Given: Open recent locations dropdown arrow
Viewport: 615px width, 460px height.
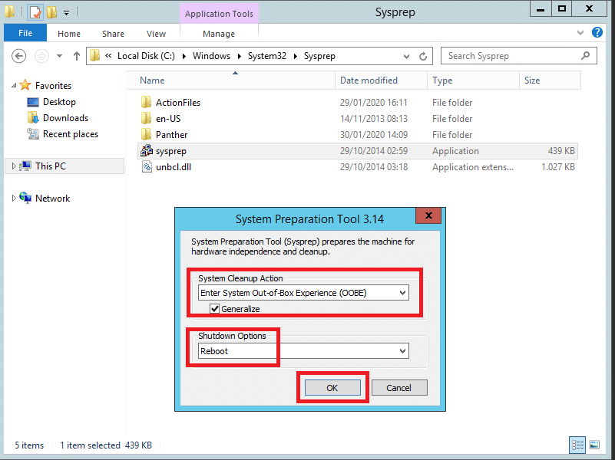Looking at the screenshot, I should pyautogui.click(x=60, y=56).
